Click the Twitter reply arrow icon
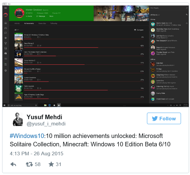This screenshot has height=175, width=190. tap(13, 164)
